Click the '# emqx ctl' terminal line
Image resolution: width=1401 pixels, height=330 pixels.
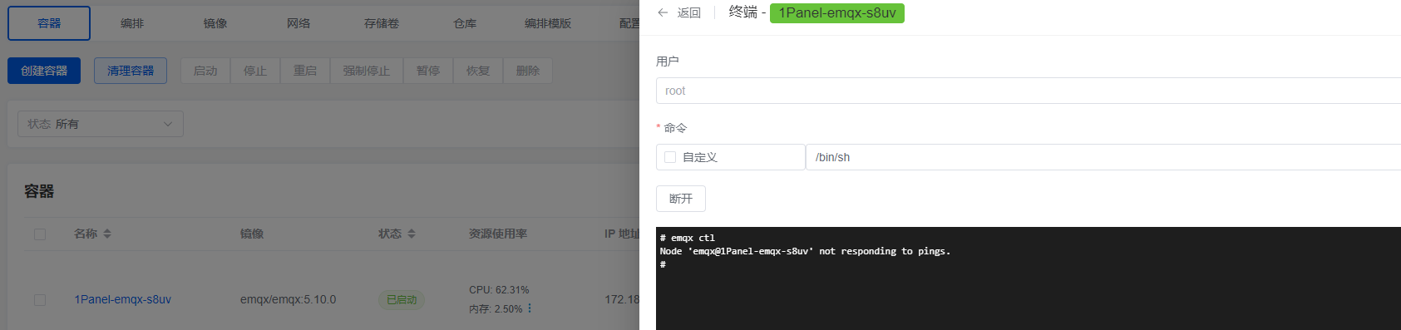coord(688,238)
